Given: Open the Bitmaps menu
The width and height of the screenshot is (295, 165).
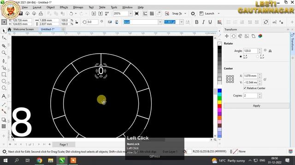Looking at the screenshot, I should coord(78,7).
